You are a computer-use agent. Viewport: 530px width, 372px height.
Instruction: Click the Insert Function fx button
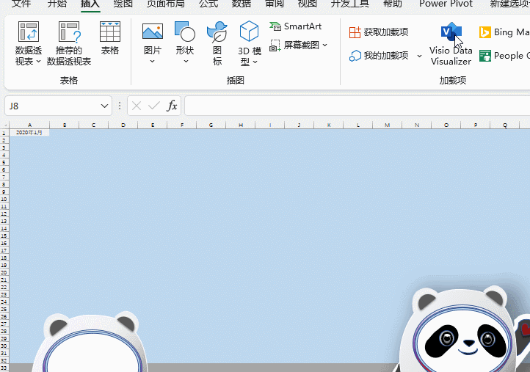[173, 106]
